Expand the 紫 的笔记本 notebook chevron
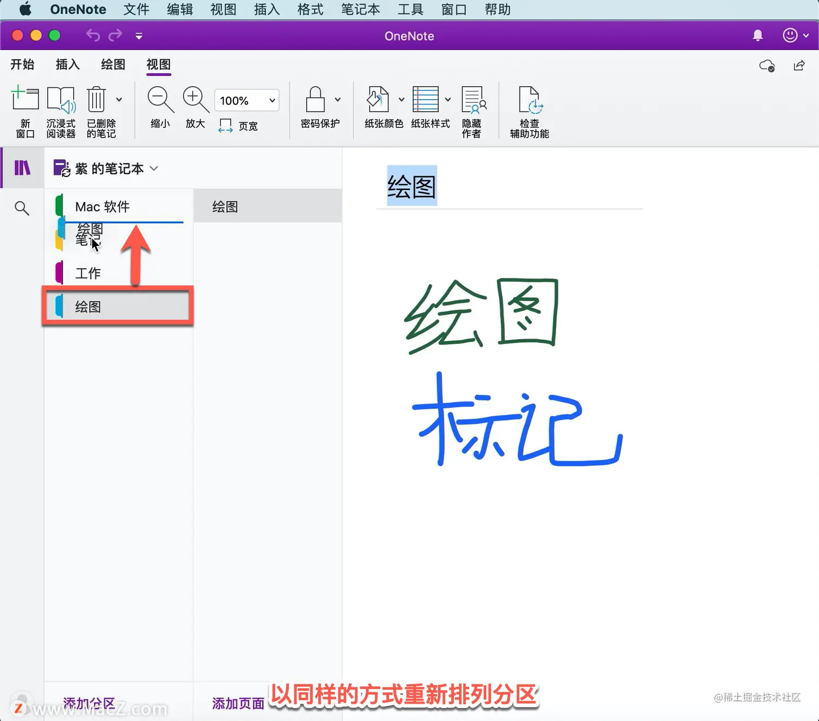Image resolution: width=819 pixels, height=721 pixels. 154,168
